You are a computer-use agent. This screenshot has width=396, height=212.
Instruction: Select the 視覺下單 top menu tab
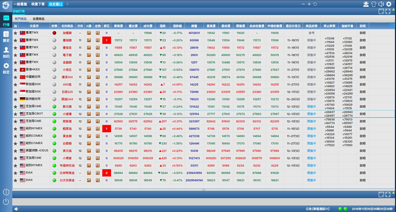click(38, 4)
